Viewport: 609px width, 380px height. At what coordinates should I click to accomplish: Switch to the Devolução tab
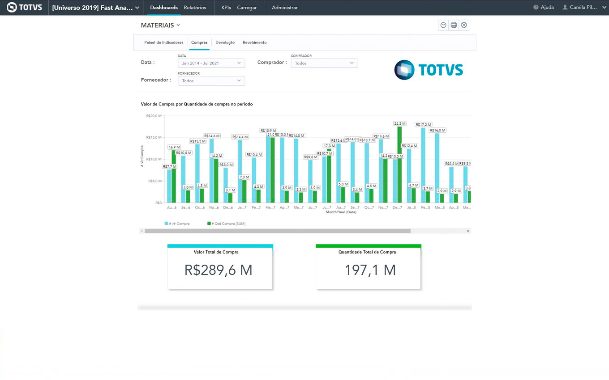pyautogui.click(x=225, y=42)
